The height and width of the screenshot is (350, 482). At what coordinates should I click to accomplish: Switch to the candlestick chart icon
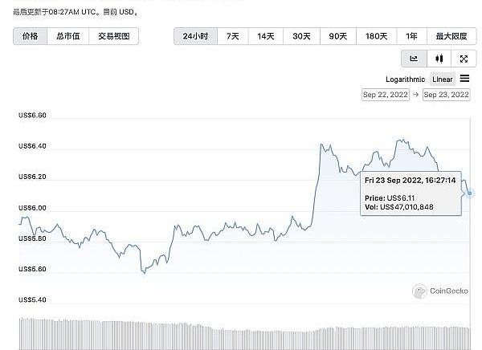point(439,58)
